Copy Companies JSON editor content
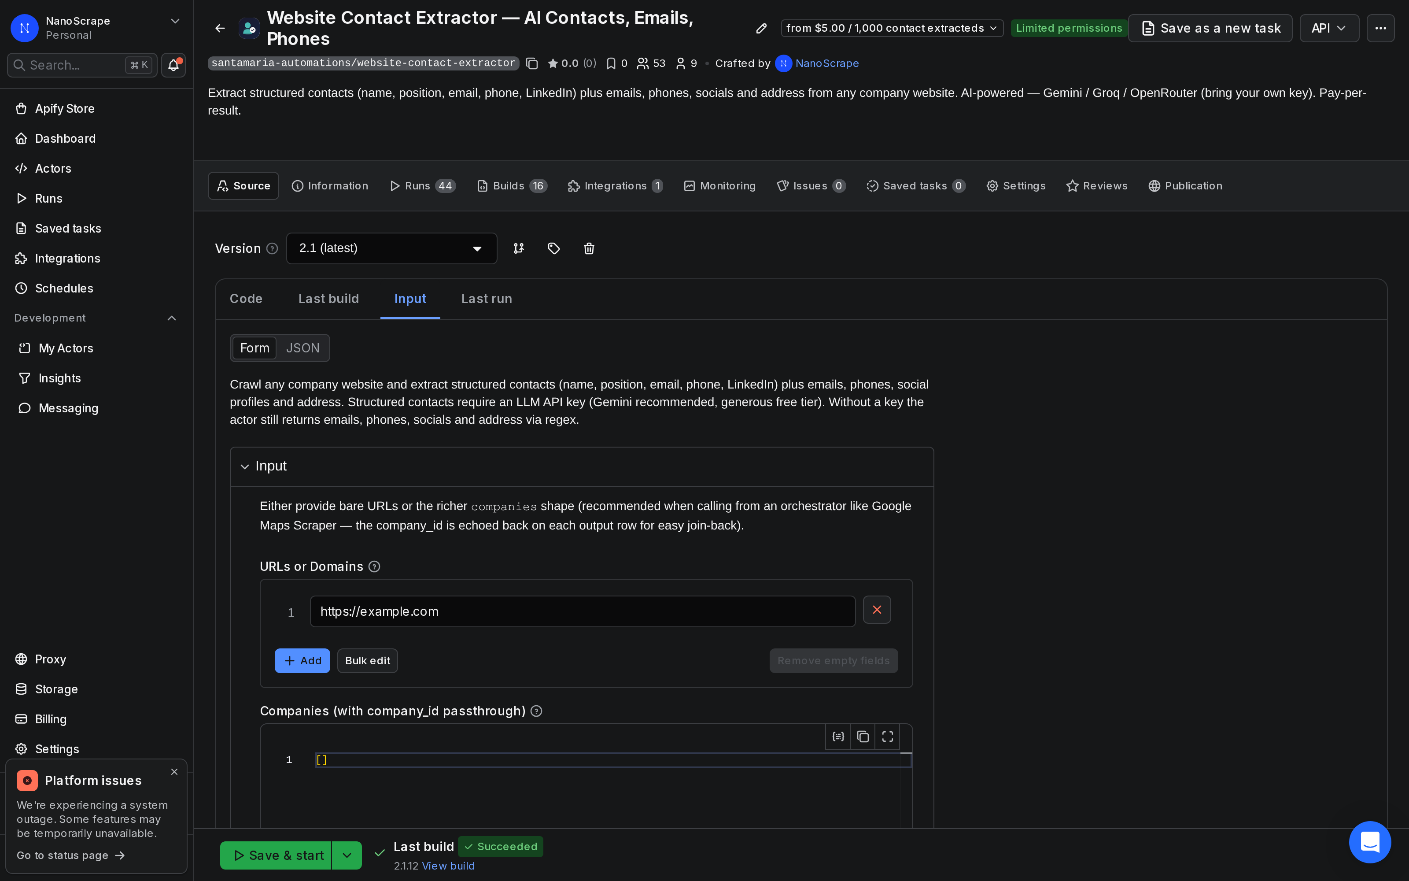The height and width of the screenshot is (881, 1409). [x=863, y=737]
